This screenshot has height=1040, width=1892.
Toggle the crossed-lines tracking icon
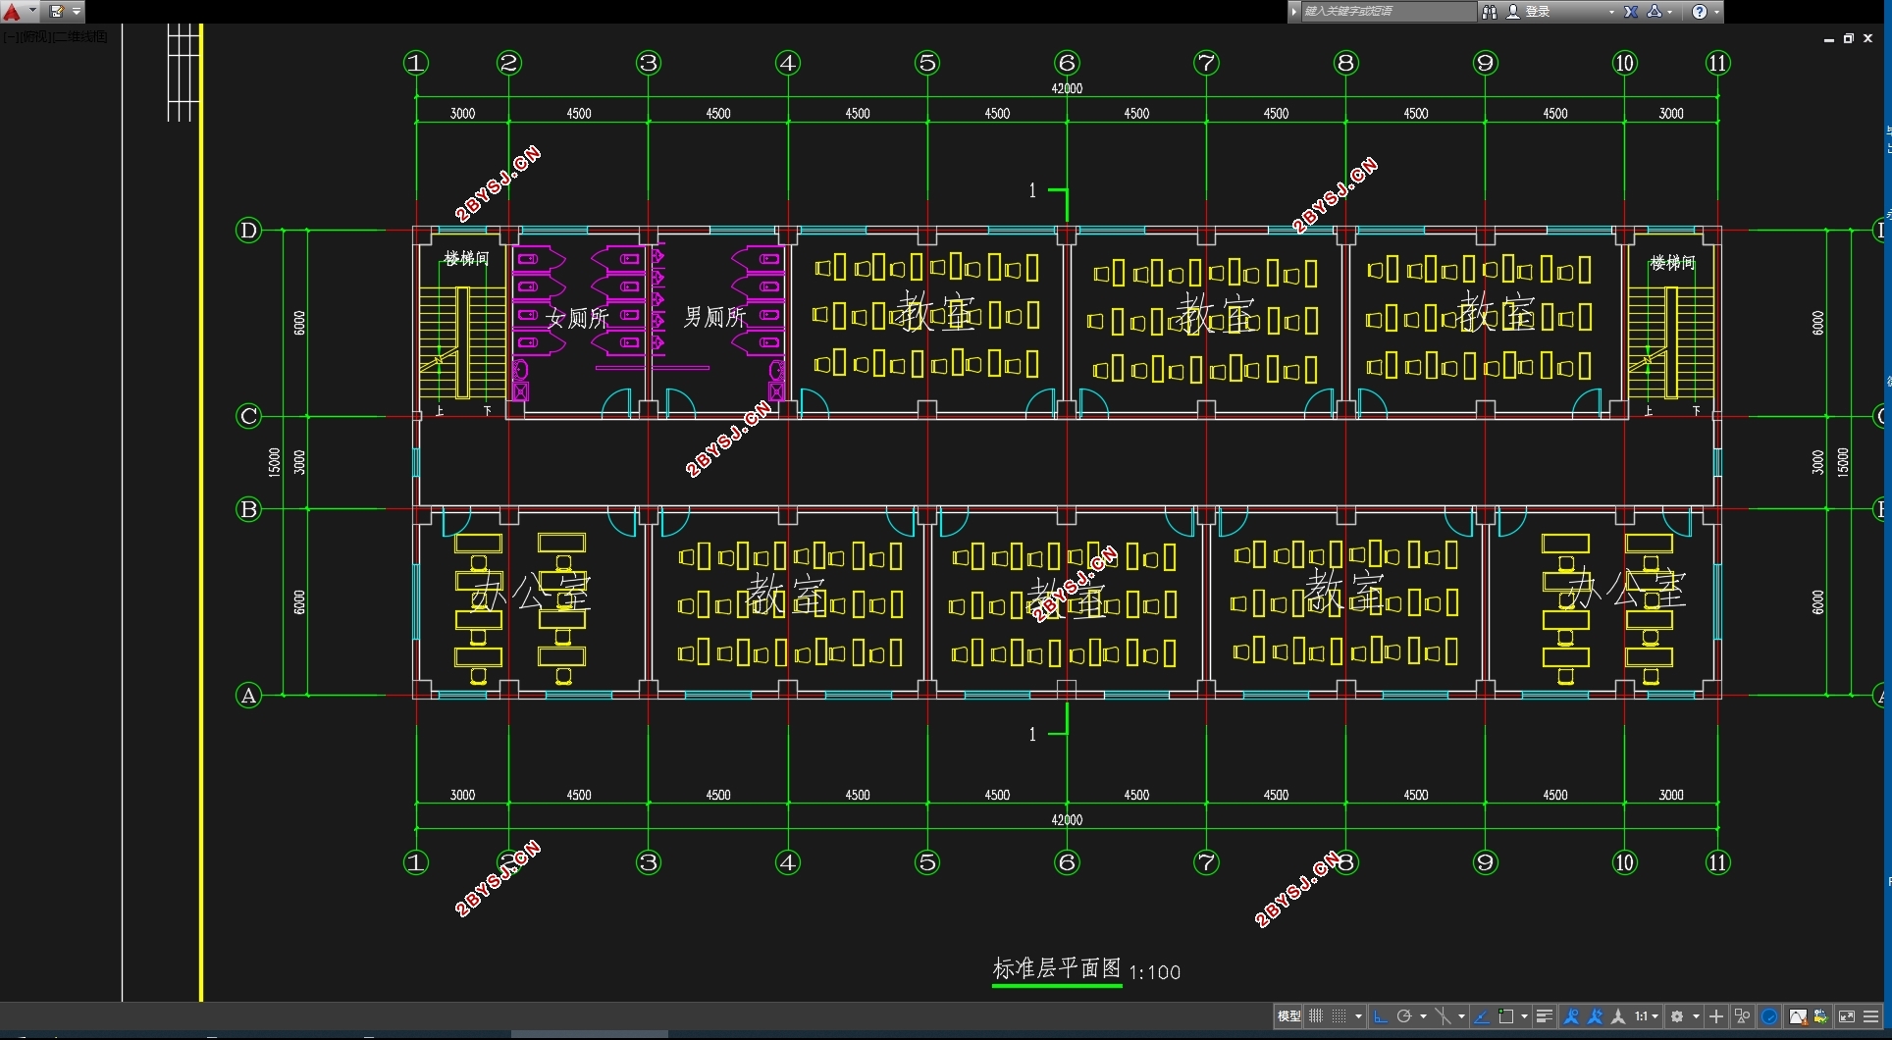pyautogui.click(x=1443, y=1016)
